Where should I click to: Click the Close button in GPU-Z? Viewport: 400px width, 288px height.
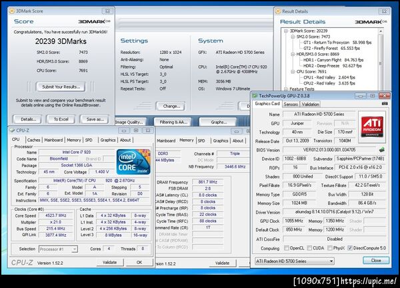point(376,260)
